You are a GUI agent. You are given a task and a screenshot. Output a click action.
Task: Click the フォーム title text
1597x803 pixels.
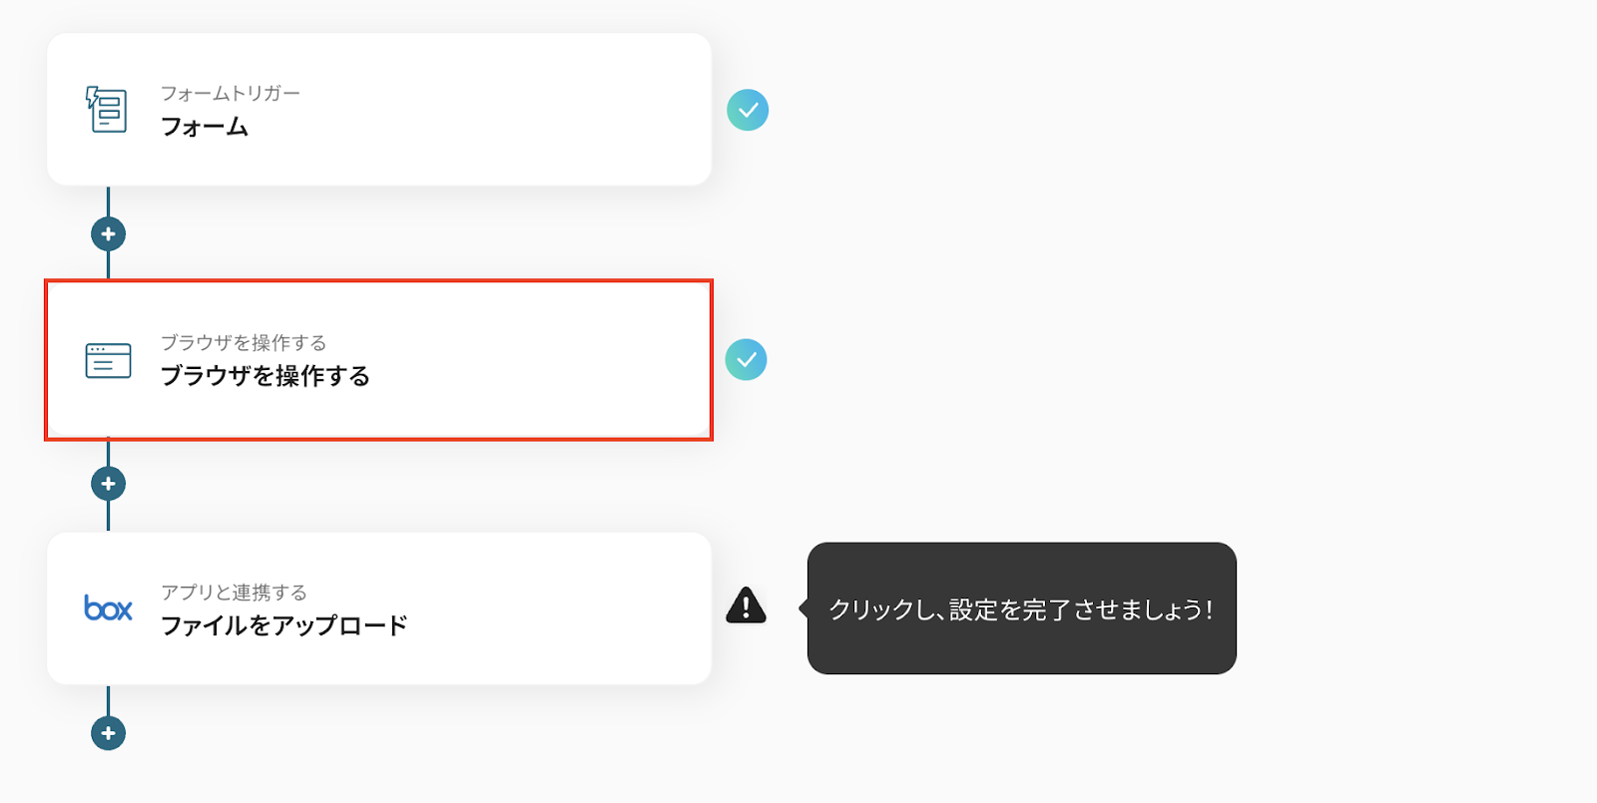tap(205, 127)
